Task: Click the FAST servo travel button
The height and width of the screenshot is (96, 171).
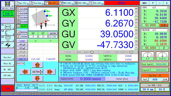Action: 145,79
